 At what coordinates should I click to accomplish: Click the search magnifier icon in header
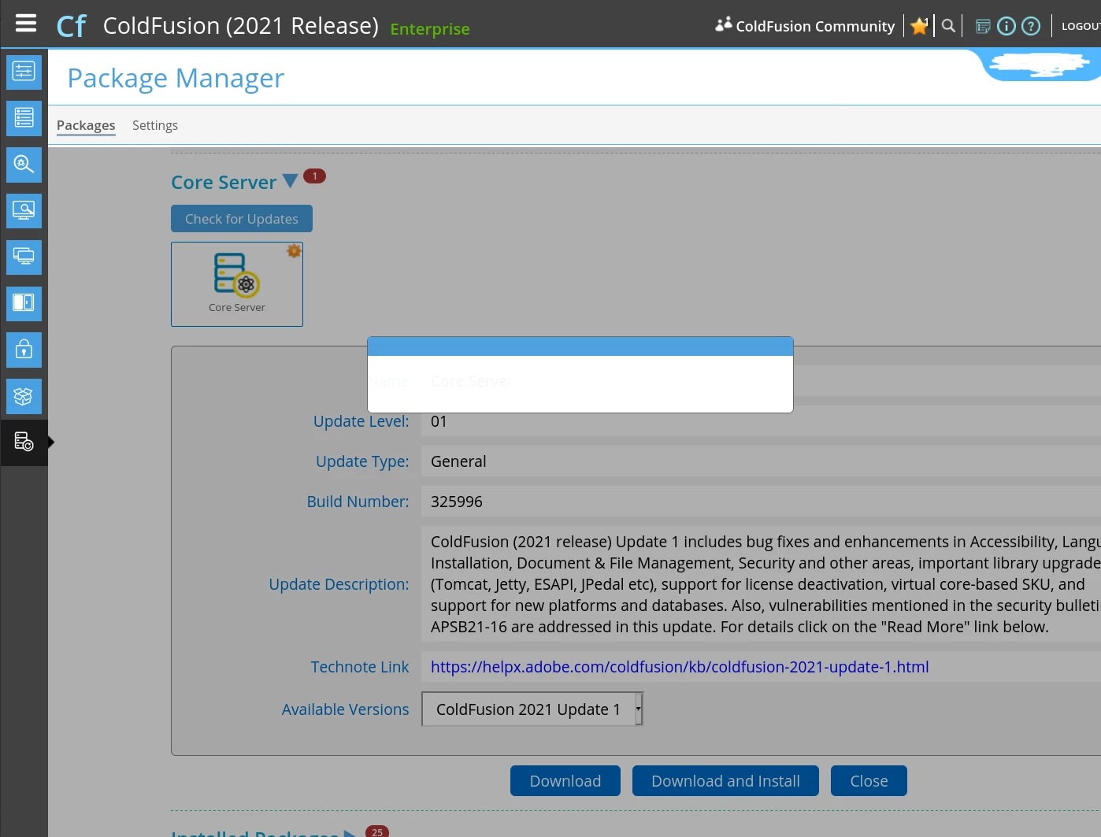948,26
